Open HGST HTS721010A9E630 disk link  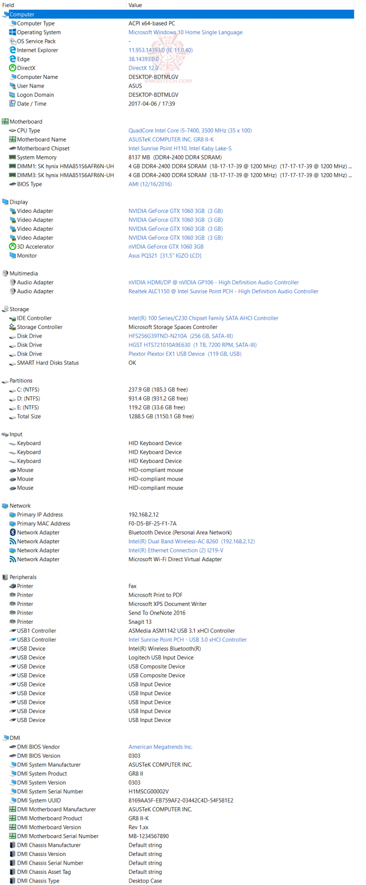[x=193, y=345]
